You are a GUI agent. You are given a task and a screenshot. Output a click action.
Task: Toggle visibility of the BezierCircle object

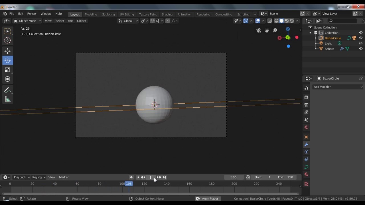pyautogui.click(x=361, y=38)
